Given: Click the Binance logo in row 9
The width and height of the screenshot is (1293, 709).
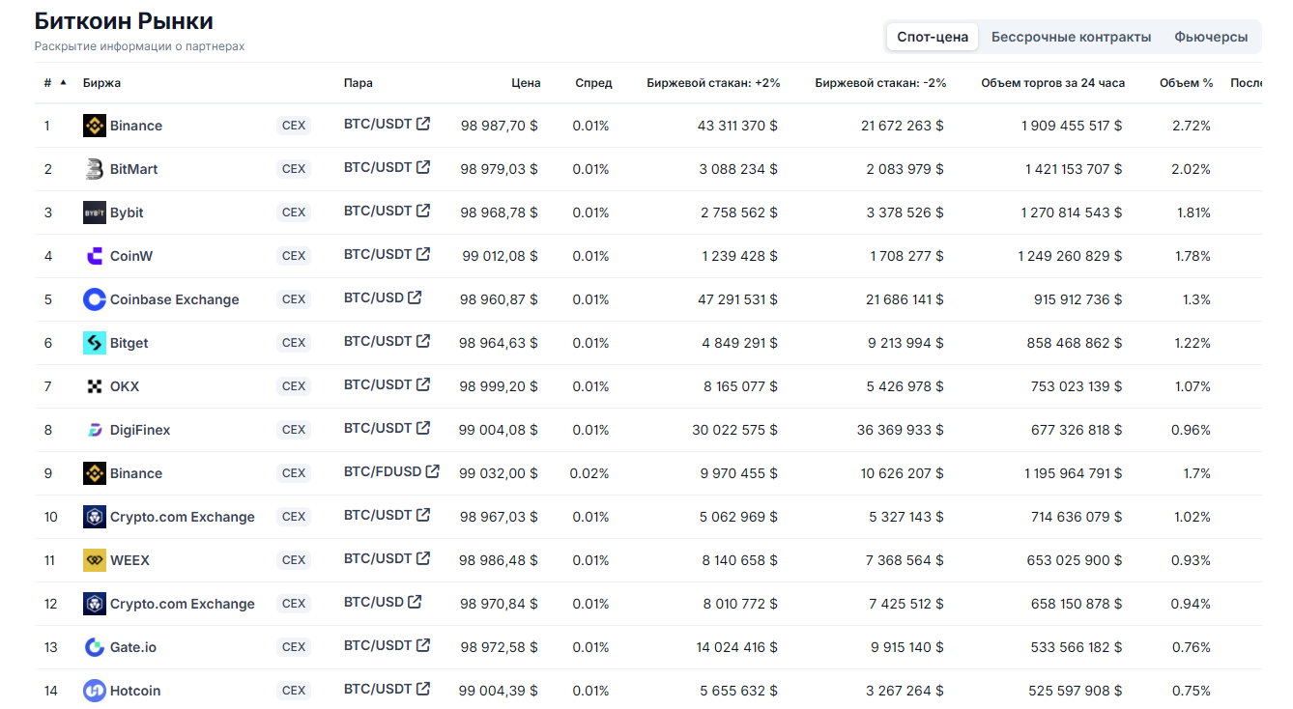Looking at the screenshot, I should click(x=94, y=473).
